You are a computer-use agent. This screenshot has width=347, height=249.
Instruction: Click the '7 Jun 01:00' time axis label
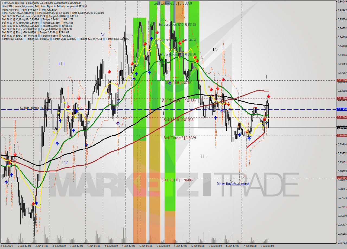coord(250,246)
